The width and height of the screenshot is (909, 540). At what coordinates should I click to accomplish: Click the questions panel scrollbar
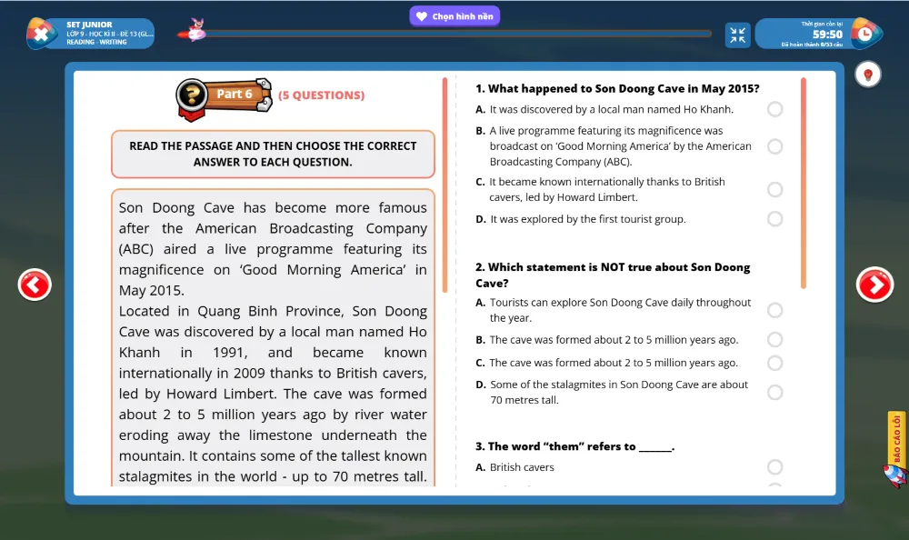point(803,183)
